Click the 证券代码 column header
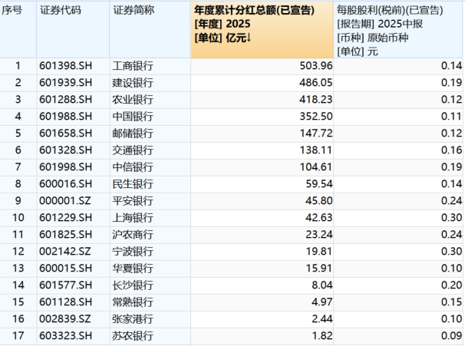The width and height of the screenshot is (465, 346). coord(58,11)
